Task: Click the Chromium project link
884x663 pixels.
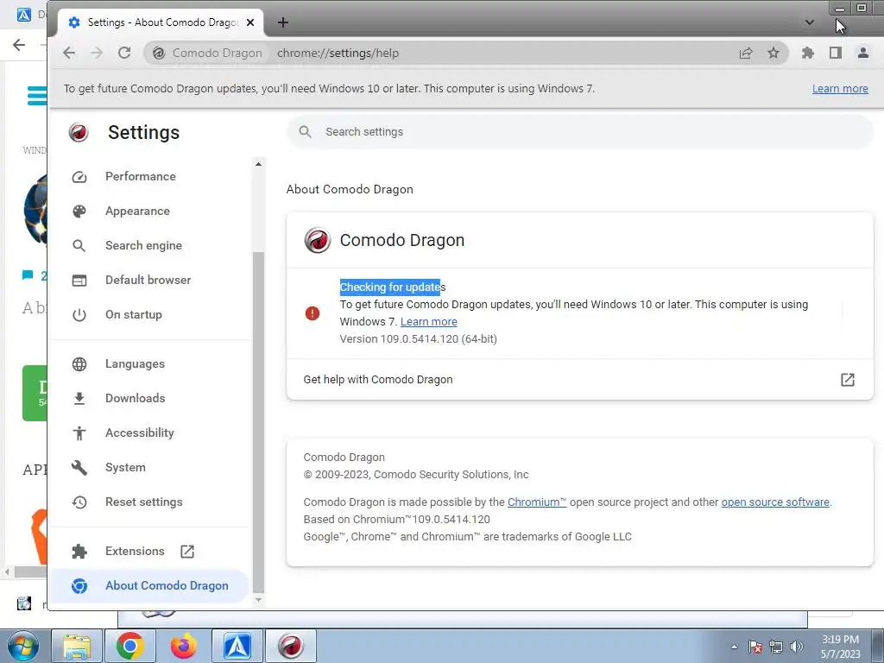Action: [x=537, y=502]
